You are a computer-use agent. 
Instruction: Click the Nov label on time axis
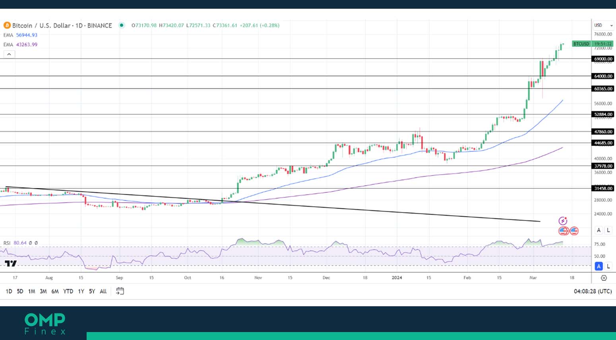(x=258, y=278)
